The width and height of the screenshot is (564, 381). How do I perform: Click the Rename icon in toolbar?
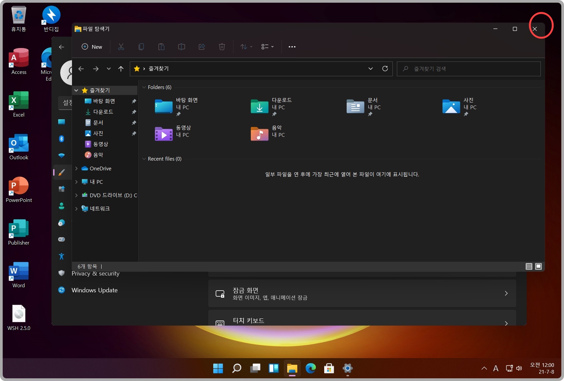point(182,47)
